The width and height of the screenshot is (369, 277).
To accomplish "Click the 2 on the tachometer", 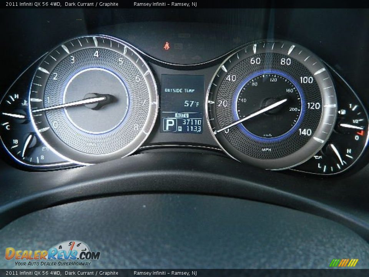I will coord(55,76).
